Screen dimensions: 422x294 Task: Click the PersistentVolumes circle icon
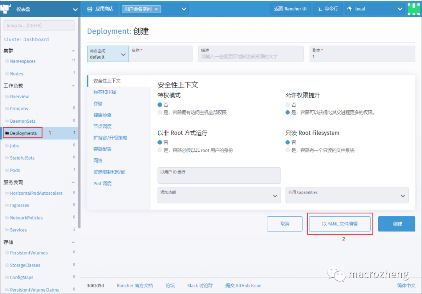(7, 253)
